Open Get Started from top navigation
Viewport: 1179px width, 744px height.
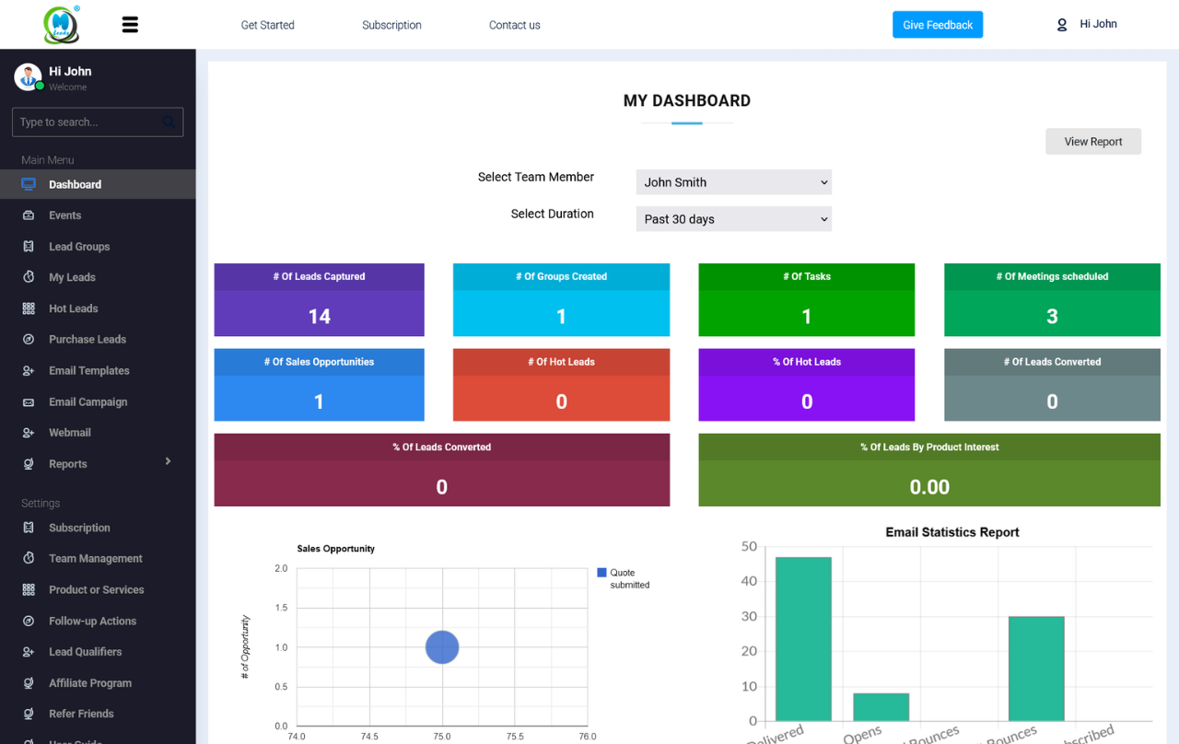267,25
